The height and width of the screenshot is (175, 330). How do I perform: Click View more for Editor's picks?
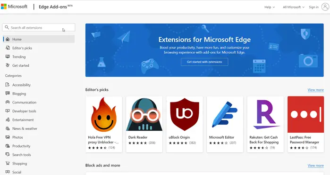tap(315, 90)
